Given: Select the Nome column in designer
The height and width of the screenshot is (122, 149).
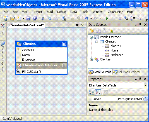Looking at the screenshot, I should point(41,55).
